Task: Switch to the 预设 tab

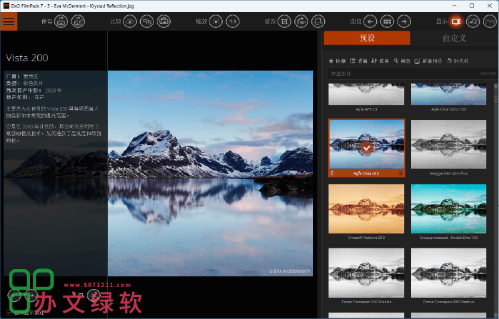Action: [367, 38]
